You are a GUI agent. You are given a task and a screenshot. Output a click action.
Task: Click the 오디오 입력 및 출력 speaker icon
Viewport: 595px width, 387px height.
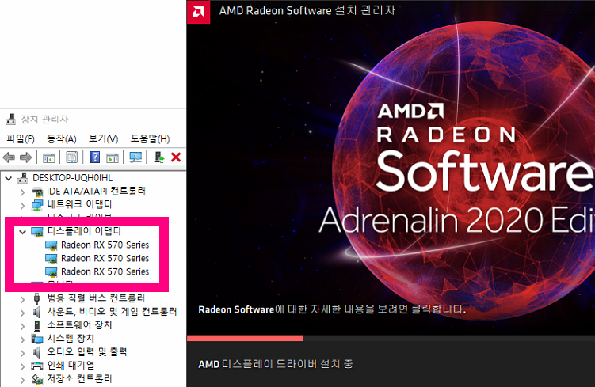pyautogui.click(x=36, y=352)
